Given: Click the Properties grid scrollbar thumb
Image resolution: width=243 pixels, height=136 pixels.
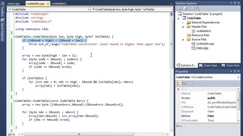Looking at the screenshot, I should tap(238, 100).
